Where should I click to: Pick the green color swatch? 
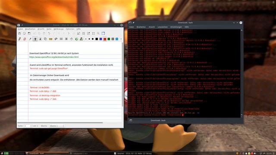[x=109, y=39]
